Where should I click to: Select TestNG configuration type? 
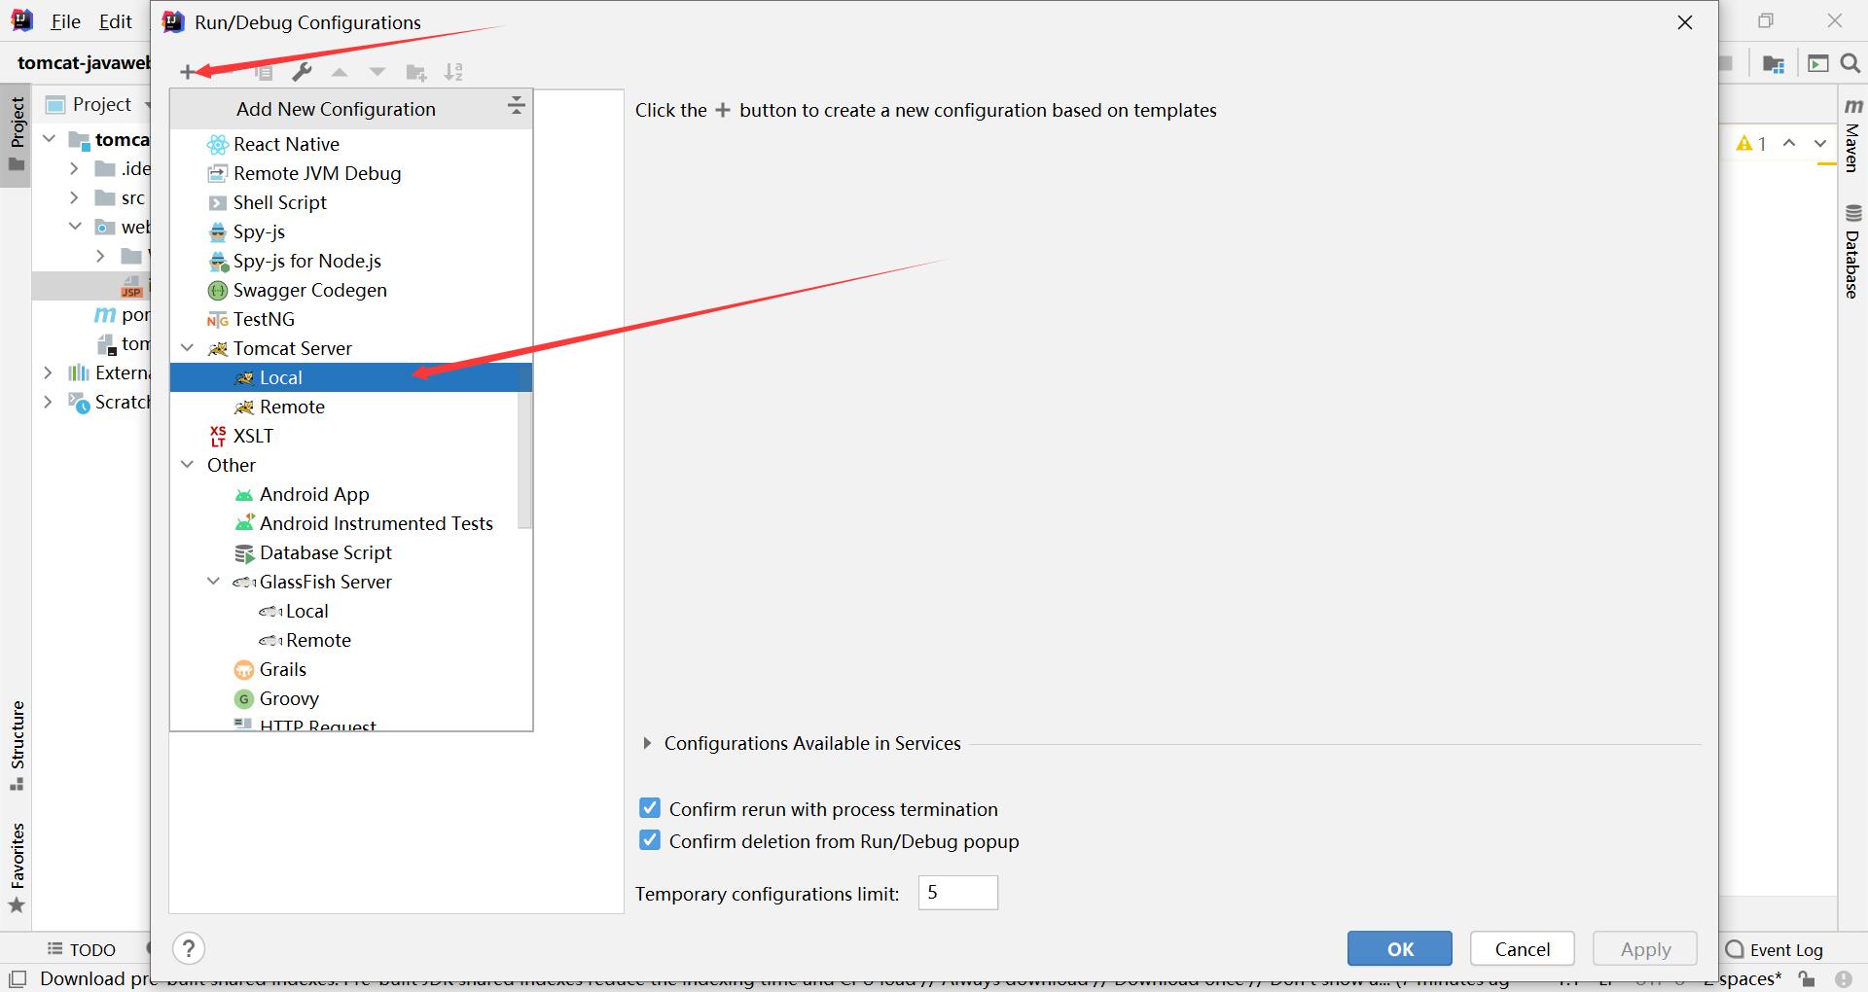[x=351, y=319]
